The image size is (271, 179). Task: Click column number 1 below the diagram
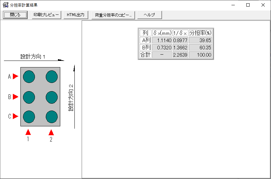28,139
